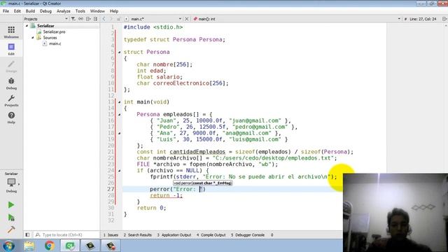Click the webcam video overlay

tap(395, 213)
